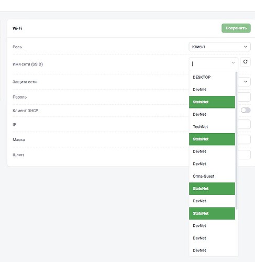This screenshot has width=255, height=262.
Task: Toggle the Клиент DHCP switch
Action: point(246,110)
